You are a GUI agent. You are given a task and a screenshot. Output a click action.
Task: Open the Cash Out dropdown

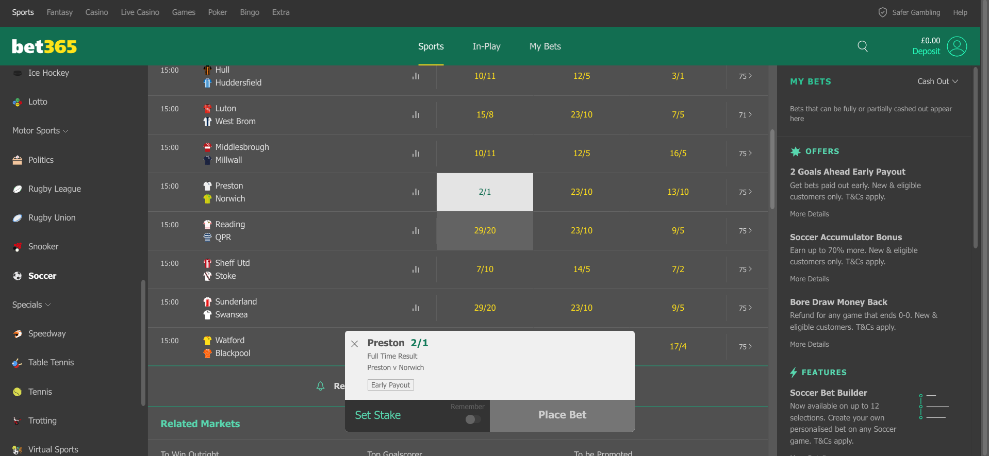click(938, 81)
